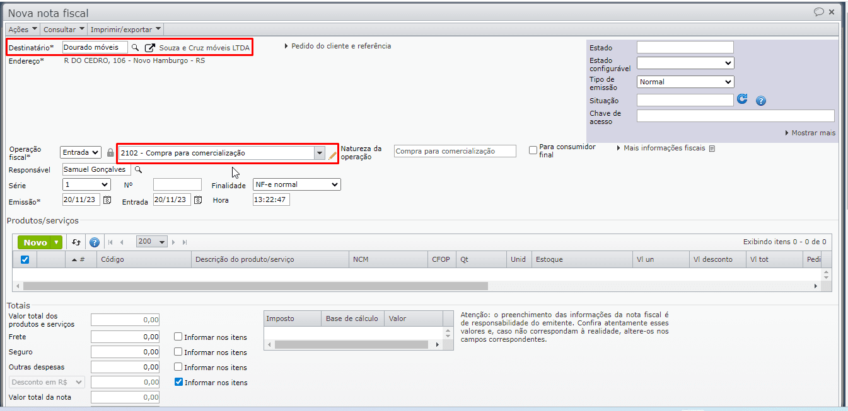Open the Série dropdown
The image size is (848, 411).
(x=87, y=184)
